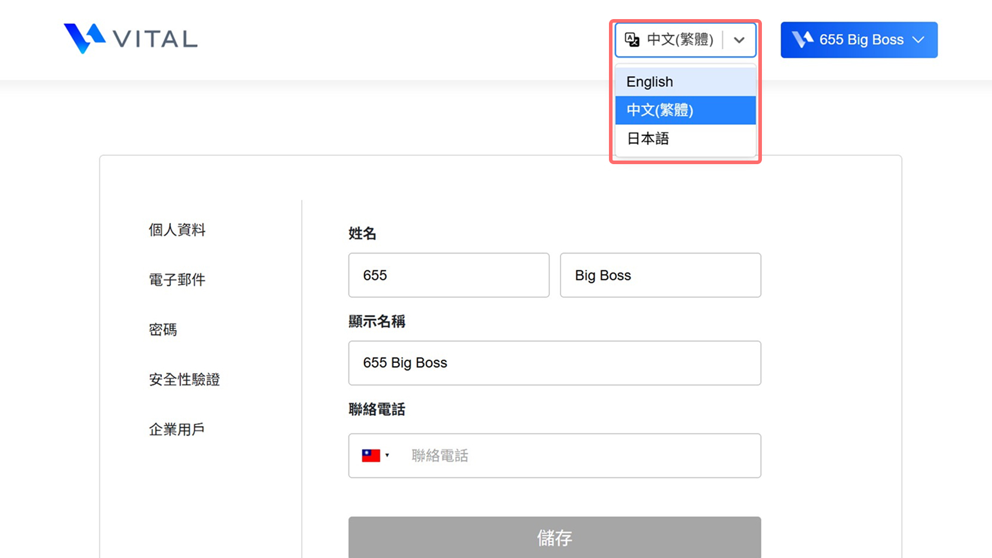Screen dimensions: 992x558
Task: Open the 安全性驗證 section
Action: point(184,380)
